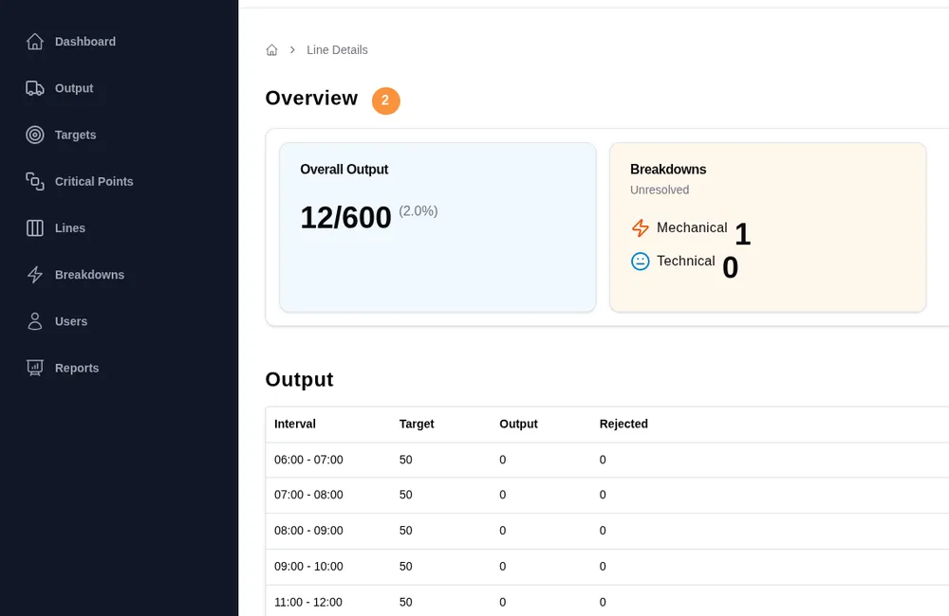The height and width of the screenshot is (616, 949).
Task: Click the home icon in the breadcrumb
Action: (x=271, y=49)
